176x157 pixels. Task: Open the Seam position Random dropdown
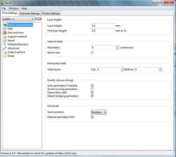99,112
